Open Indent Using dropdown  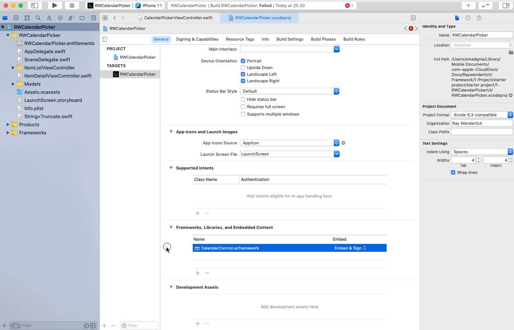[x=482, y=152]
